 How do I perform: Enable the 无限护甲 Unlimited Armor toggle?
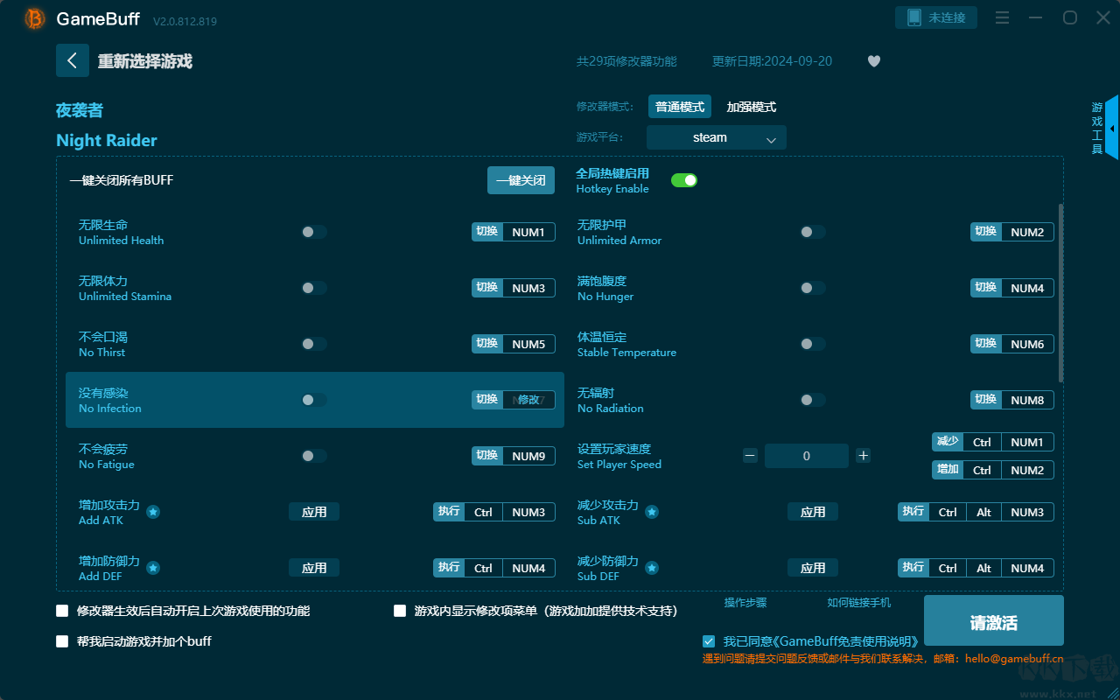click(x=813, y=232)
